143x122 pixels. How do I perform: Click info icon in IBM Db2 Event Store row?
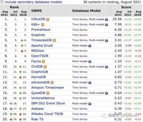tap(90, 104)
